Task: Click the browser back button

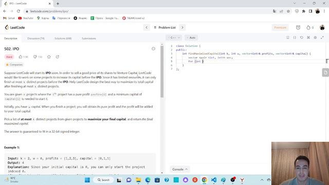Action: tap(5, 11)
